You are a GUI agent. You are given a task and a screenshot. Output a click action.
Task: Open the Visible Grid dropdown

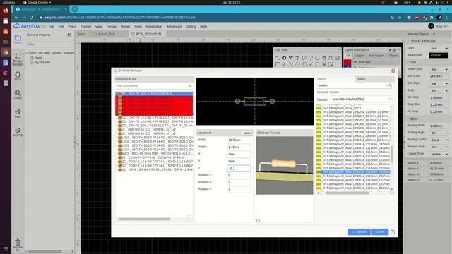click(x=439, y=69)
